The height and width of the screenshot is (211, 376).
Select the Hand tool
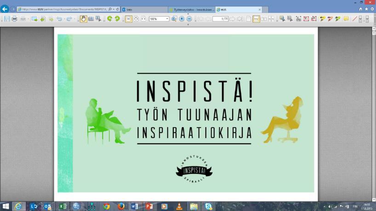pos(83,19)
